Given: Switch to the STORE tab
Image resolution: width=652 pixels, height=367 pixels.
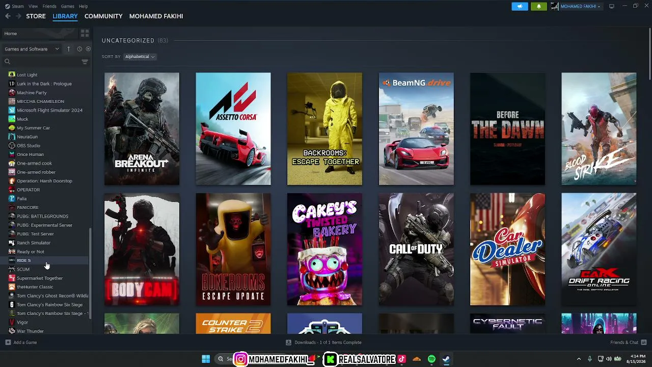Looking at the screenshot, I should [36, 16].
